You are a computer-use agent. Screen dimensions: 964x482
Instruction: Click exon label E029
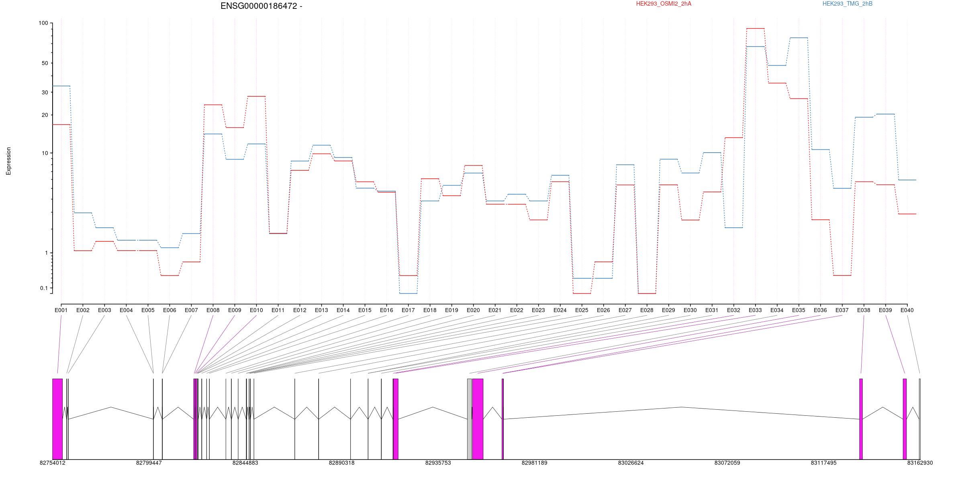(x=668, y=310)
